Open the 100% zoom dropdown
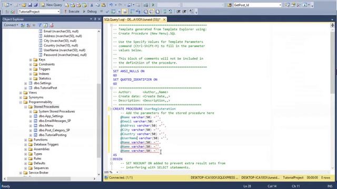The height and width of the screenshot is (189, 337). point(117,172)
